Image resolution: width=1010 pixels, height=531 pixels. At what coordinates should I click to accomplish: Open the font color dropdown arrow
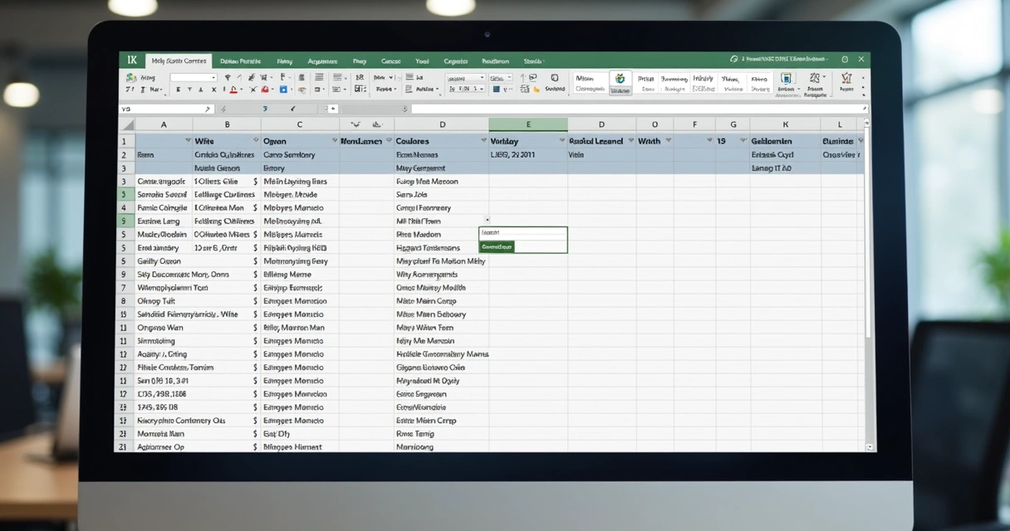click(x=242, y=90)
